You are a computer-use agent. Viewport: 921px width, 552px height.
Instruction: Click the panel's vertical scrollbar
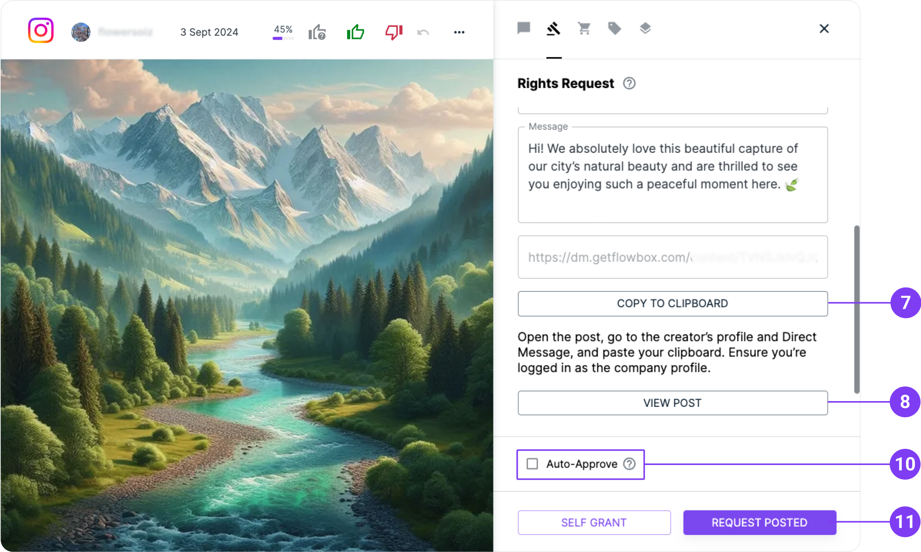(x=856, y=309)
